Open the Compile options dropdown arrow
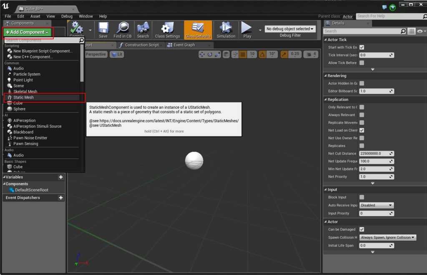The width and height of the screenshot is (427, 275). [90, 30]
